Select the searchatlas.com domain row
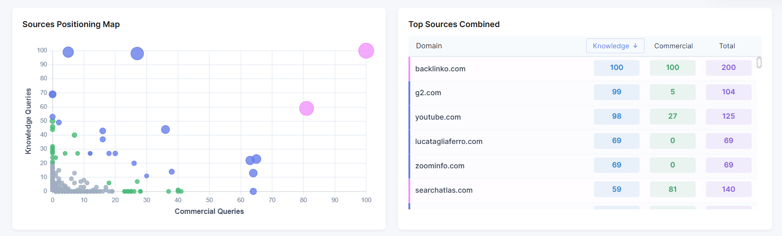 point(582,190)
